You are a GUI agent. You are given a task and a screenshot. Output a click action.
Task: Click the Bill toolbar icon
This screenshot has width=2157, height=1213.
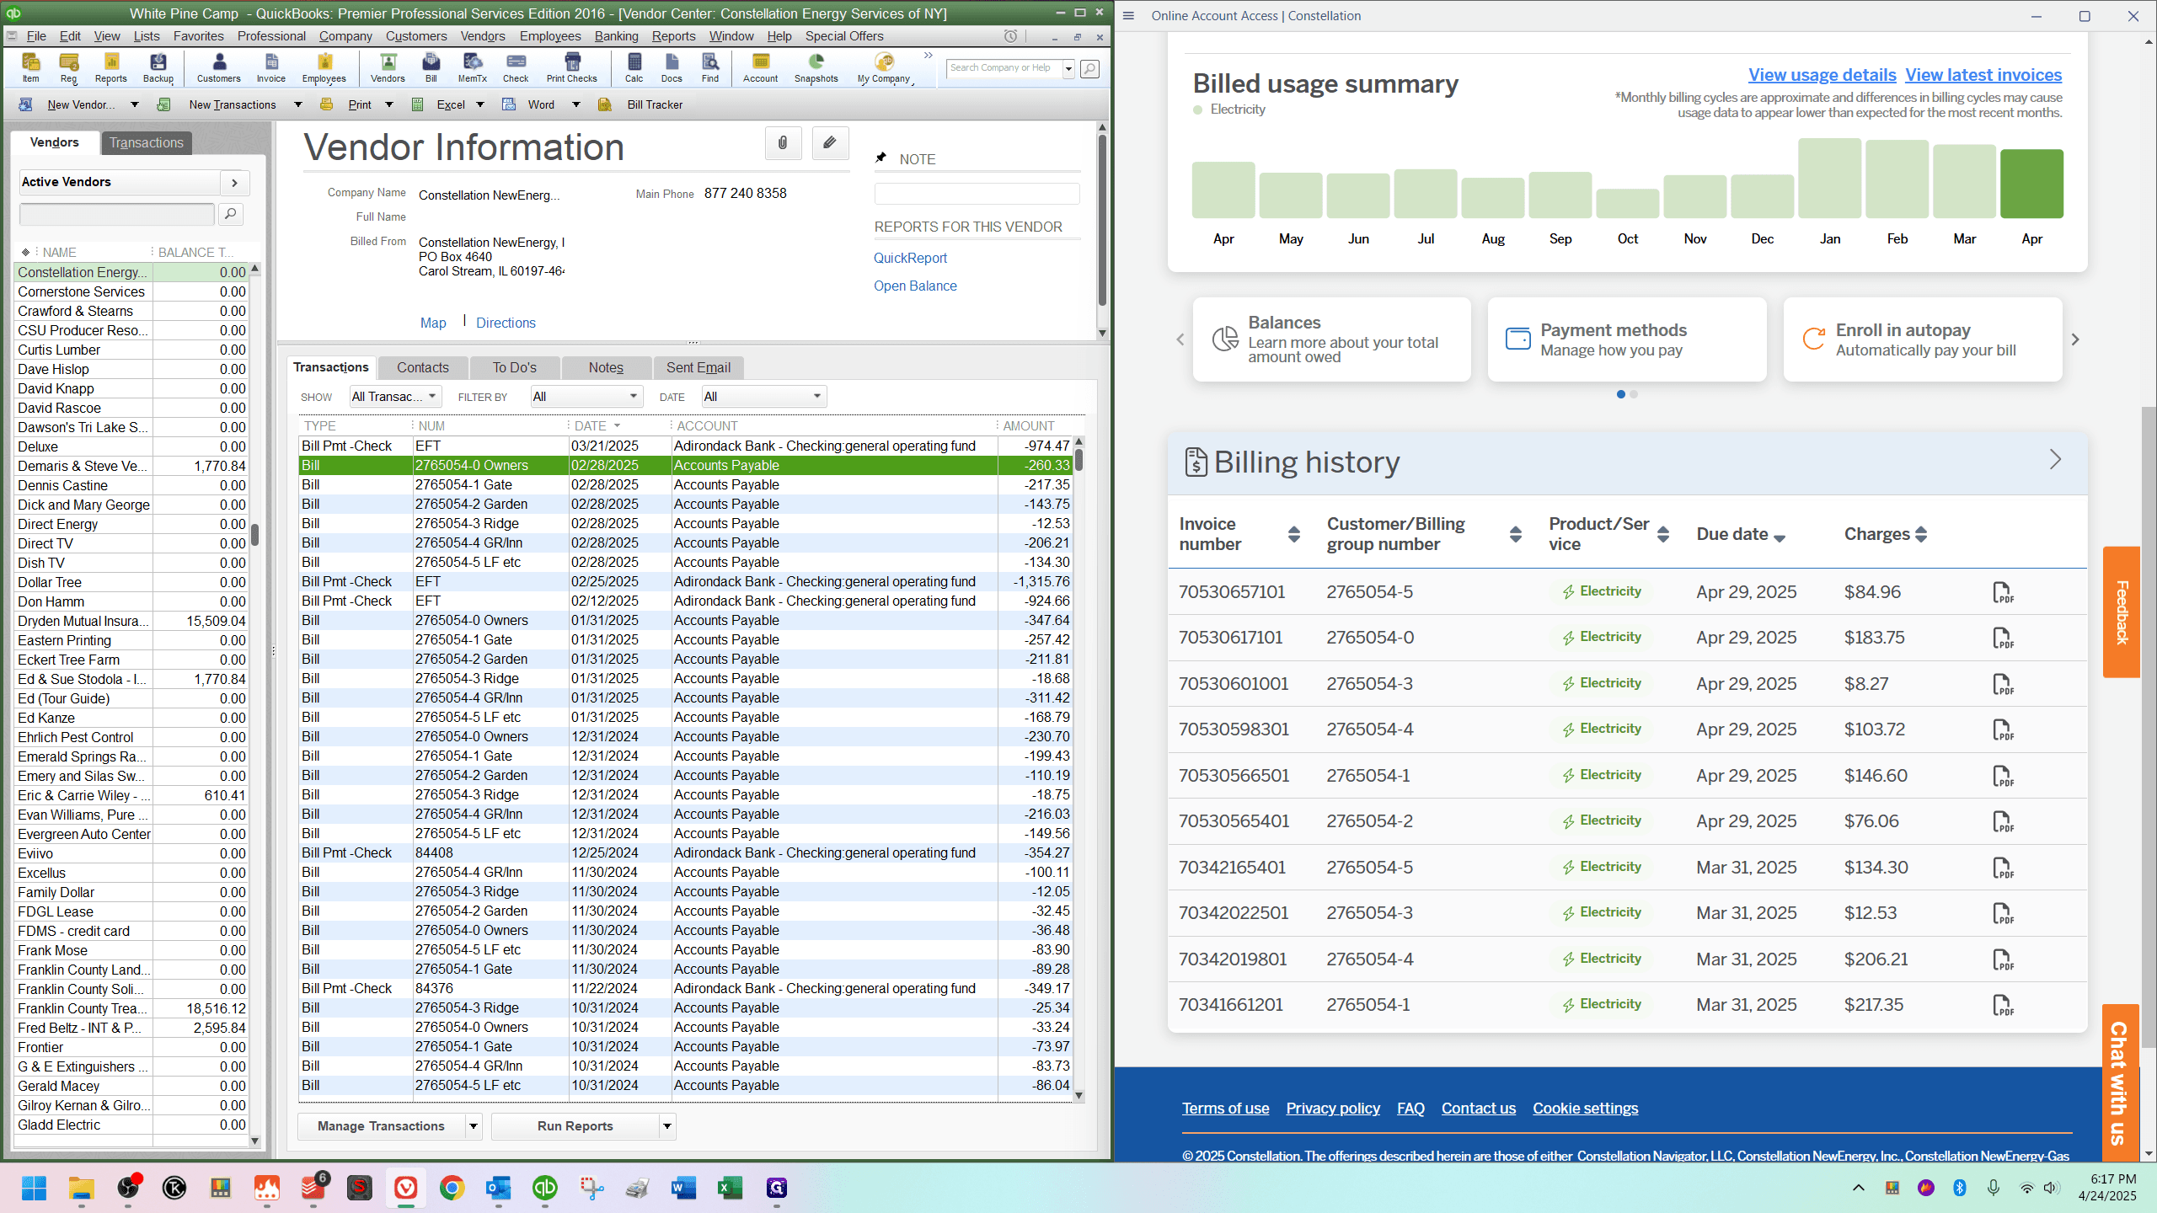pos(431,67)
